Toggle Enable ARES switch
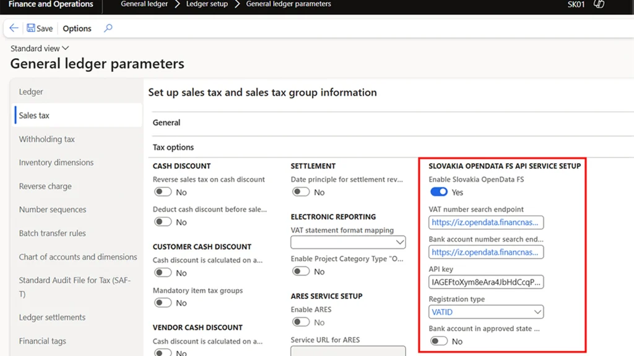Screen dimensions: 634x356 (x=300, y=322)
